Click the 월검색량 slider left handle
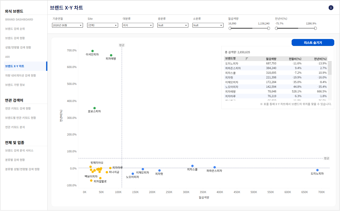The width and height of the screenshot is (340, 211). pyautogui.click(x=230, y=28)
